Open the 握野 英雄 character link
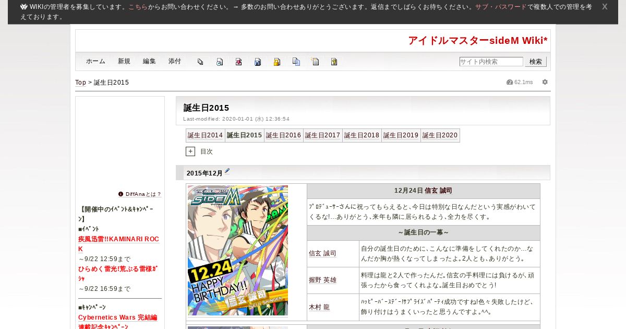The width and height of the screenshot is (626, 329). (322, 280)
